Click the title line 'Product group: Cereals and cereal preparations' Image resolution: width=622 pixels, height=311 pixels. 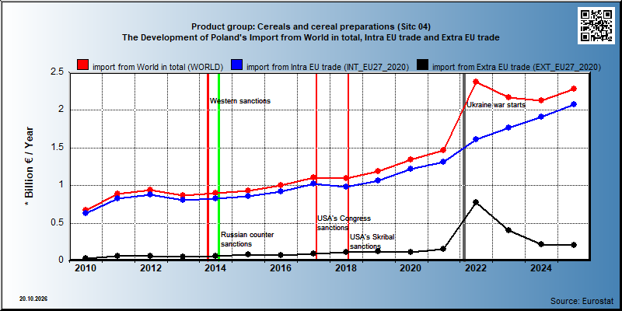pos(310,27)
